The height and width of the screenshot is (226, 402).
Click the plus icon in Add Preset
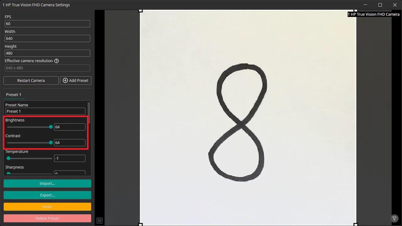click(x=65, y=81)
